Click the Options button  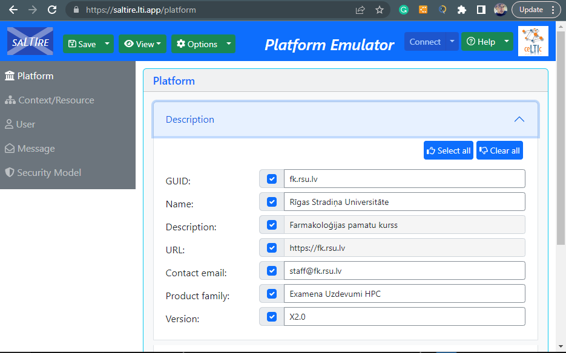(x=197, y=44)
